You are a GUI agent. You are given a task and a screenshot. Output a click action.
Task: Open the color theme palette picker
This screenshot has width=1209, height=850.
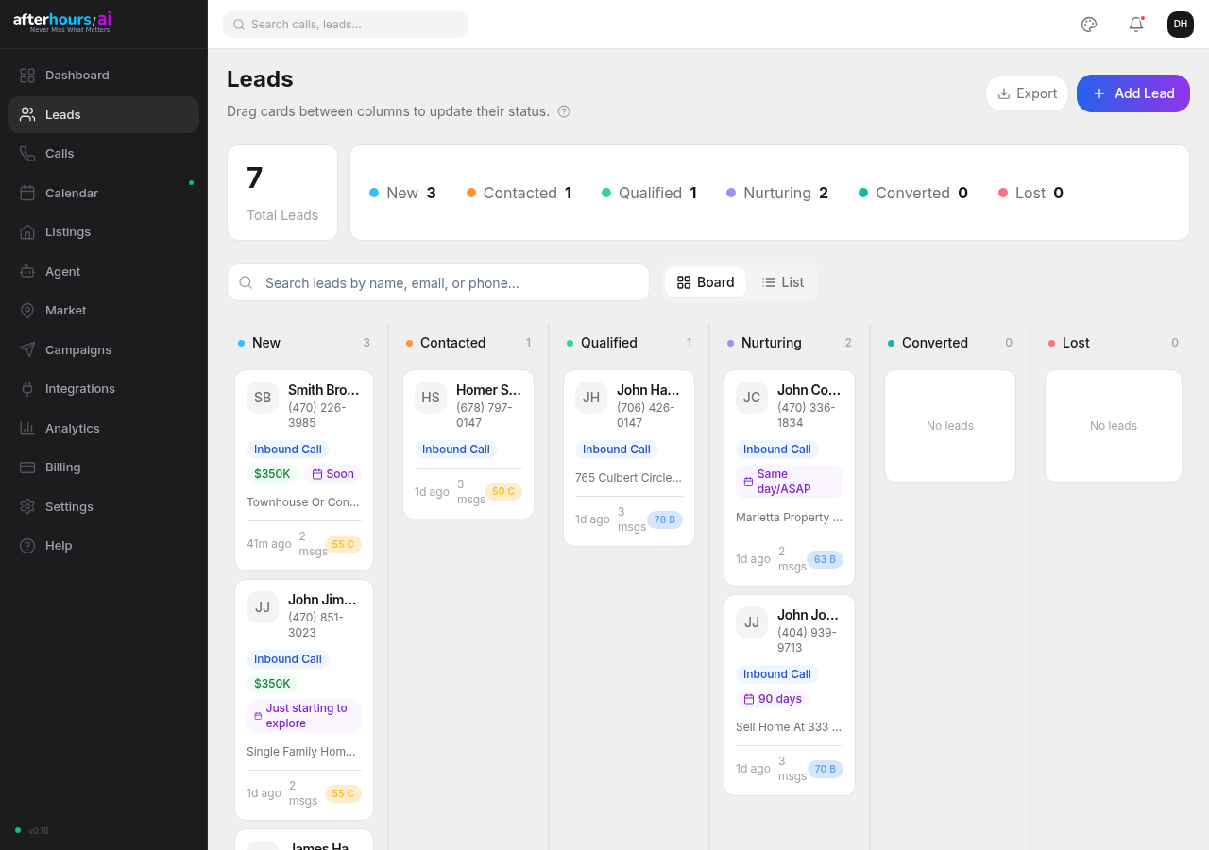point(1089,25)
